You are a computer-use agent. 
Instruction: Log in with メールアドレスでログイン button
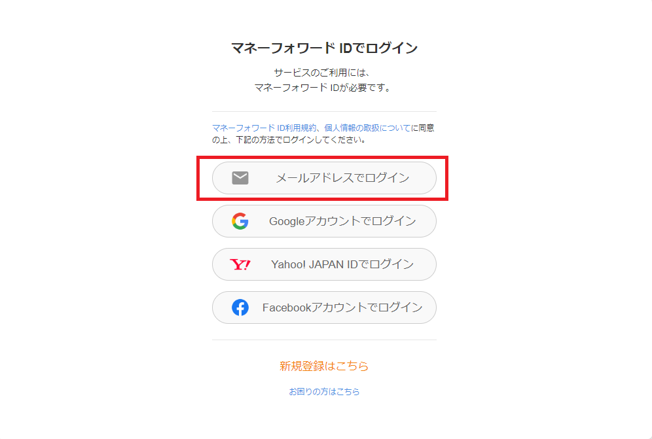(x=324, y=178)
